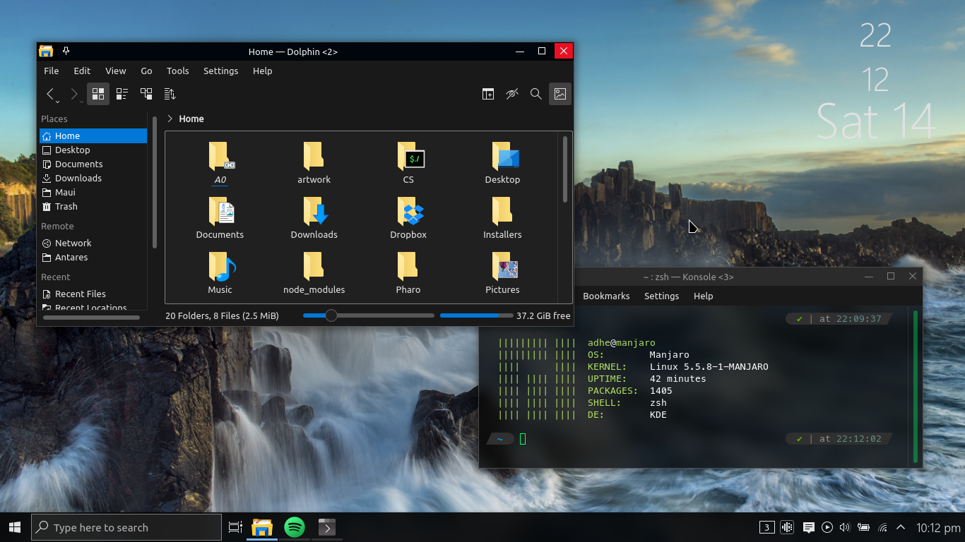Click the free disk space bar
965x542 pixels.
476,315
